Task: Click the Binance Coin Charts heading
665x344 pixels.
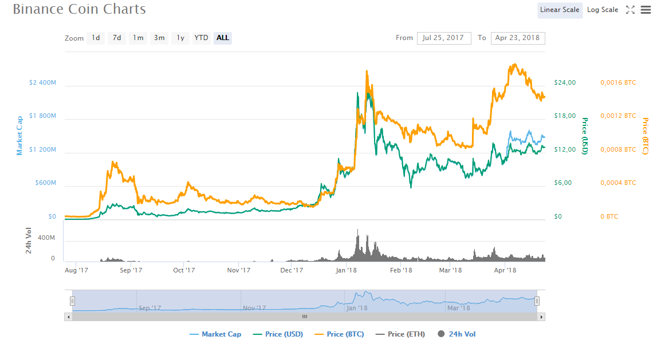Action: click(x=79, y=9)
